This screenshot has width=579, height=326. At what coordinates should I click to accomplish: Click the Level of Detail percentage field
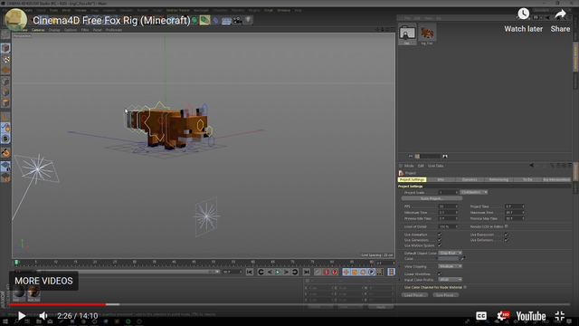(448, 226)
